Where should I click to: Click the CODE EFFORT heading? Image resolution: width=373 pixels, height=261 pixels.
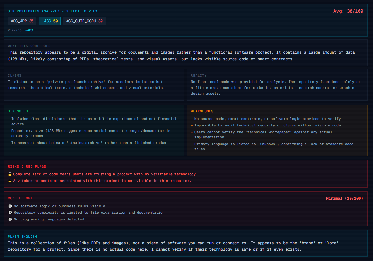coord(20,198)
